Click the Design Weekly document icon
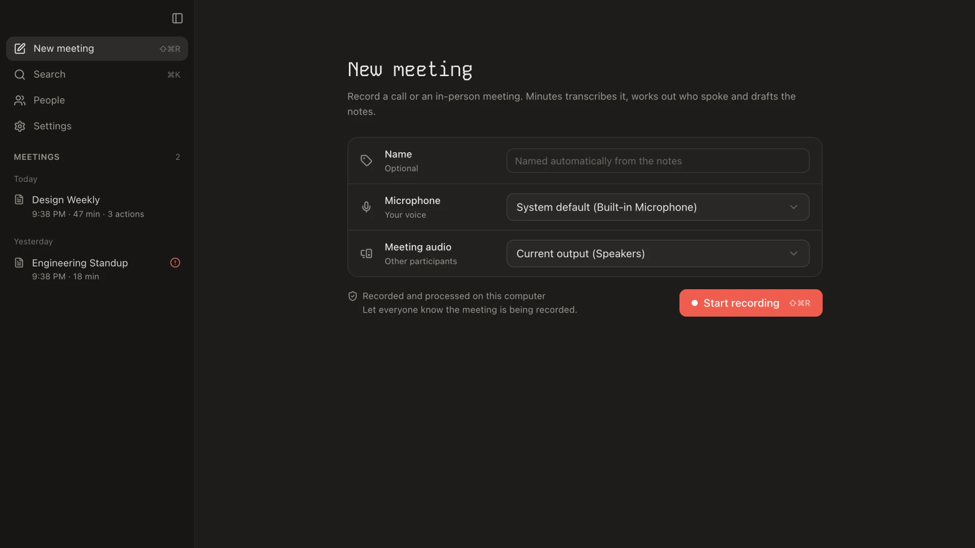 pyautogui.click(x=19, y=199)
